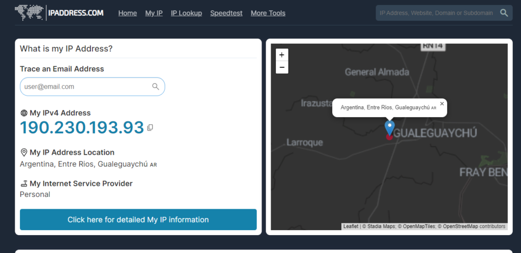Click the GUALEGUAYCHÚ city label on map
The height and width of the screenshot is (253, 521).
(435, 133)
